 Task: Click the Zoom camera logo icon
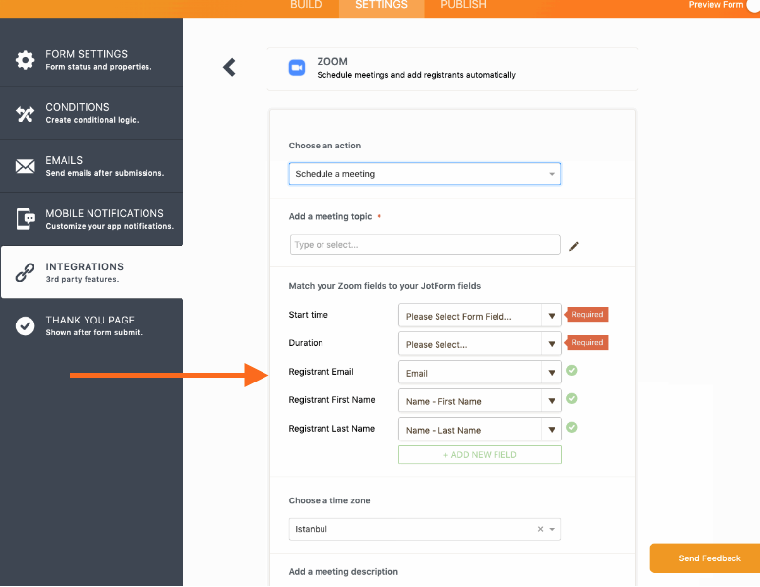(x=296, y=68)
